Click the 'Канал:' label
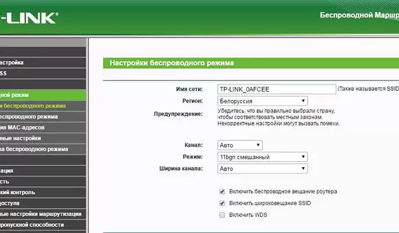399x233 pixels. (193, 145)
